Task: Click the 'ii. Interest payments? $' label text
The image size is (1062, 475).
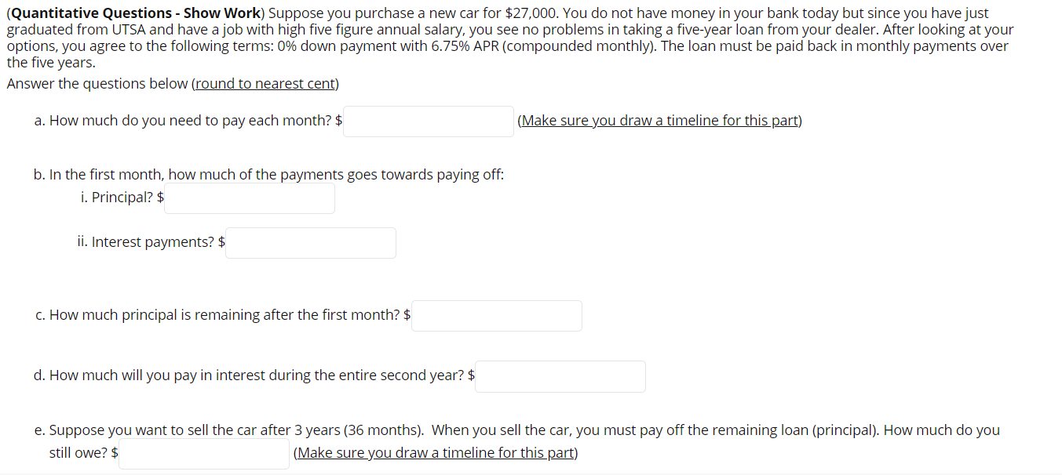Action: pos(151,241)
